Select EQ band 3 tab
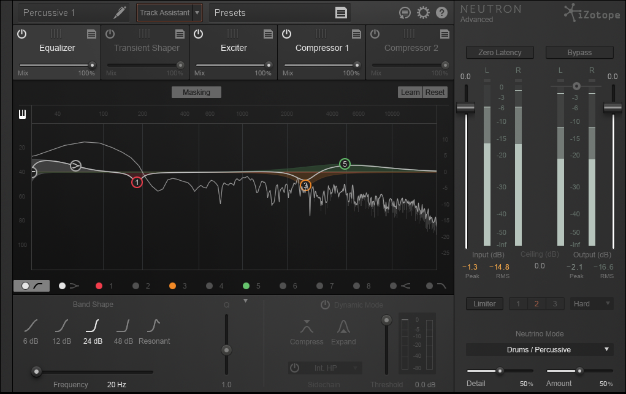Screen dimensions: 626x394 [x=178, y=286]
